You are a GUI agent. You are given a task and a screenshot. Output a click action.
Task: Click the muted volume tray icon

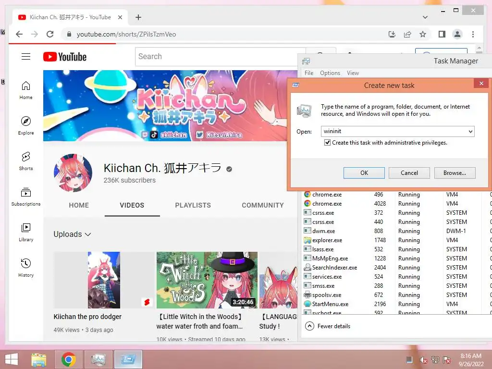423,360
